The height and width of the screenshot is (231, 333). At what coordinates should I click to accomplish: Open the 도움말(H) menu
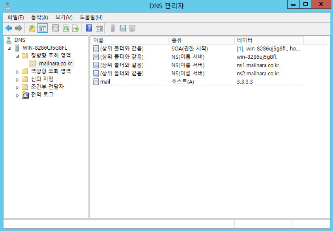(x=91, y=17)
